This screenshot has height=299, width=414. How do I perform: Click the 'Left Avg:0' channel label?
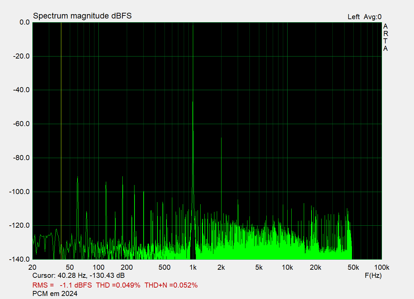[x=364, y=17]
